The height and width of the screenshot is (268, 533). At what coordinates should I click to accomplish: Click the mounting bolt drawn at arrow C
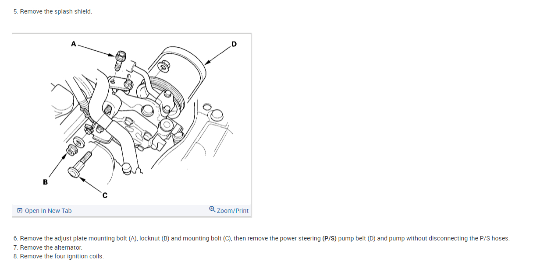[x=80, y=164]
